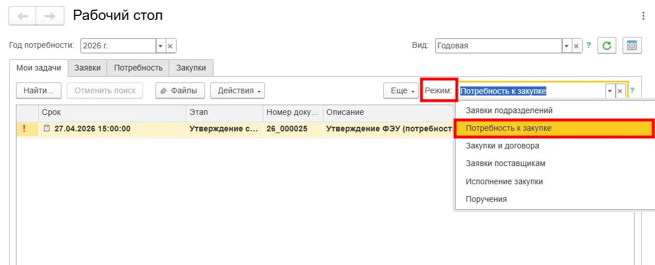Clear the Год потребности field with X
Viewport: 655px width, 265px height.
(170, 46)
